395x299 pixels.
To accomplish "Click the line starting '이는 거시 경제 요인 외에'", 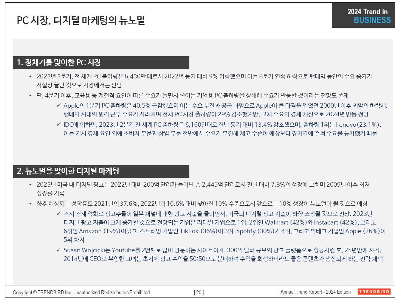I will 220,133.
